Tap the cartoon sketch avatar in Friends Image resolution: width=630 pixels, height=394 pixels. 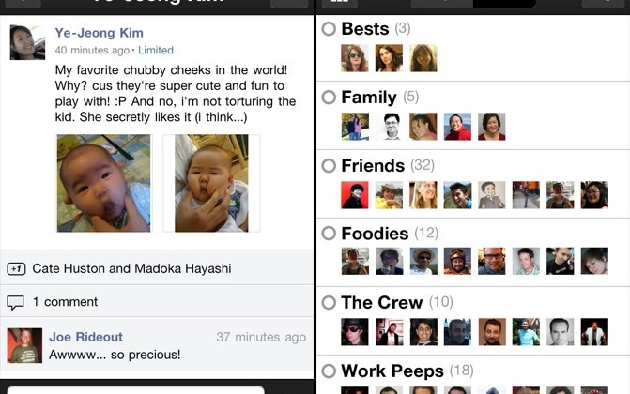tap(492, 195)
